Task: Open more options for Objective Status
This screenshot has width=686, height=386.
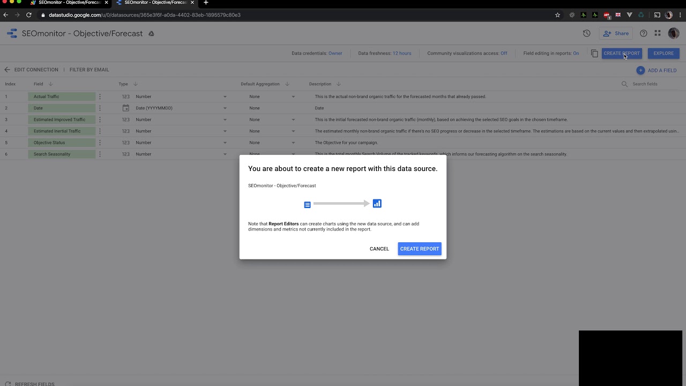Action: coord(100,143)
